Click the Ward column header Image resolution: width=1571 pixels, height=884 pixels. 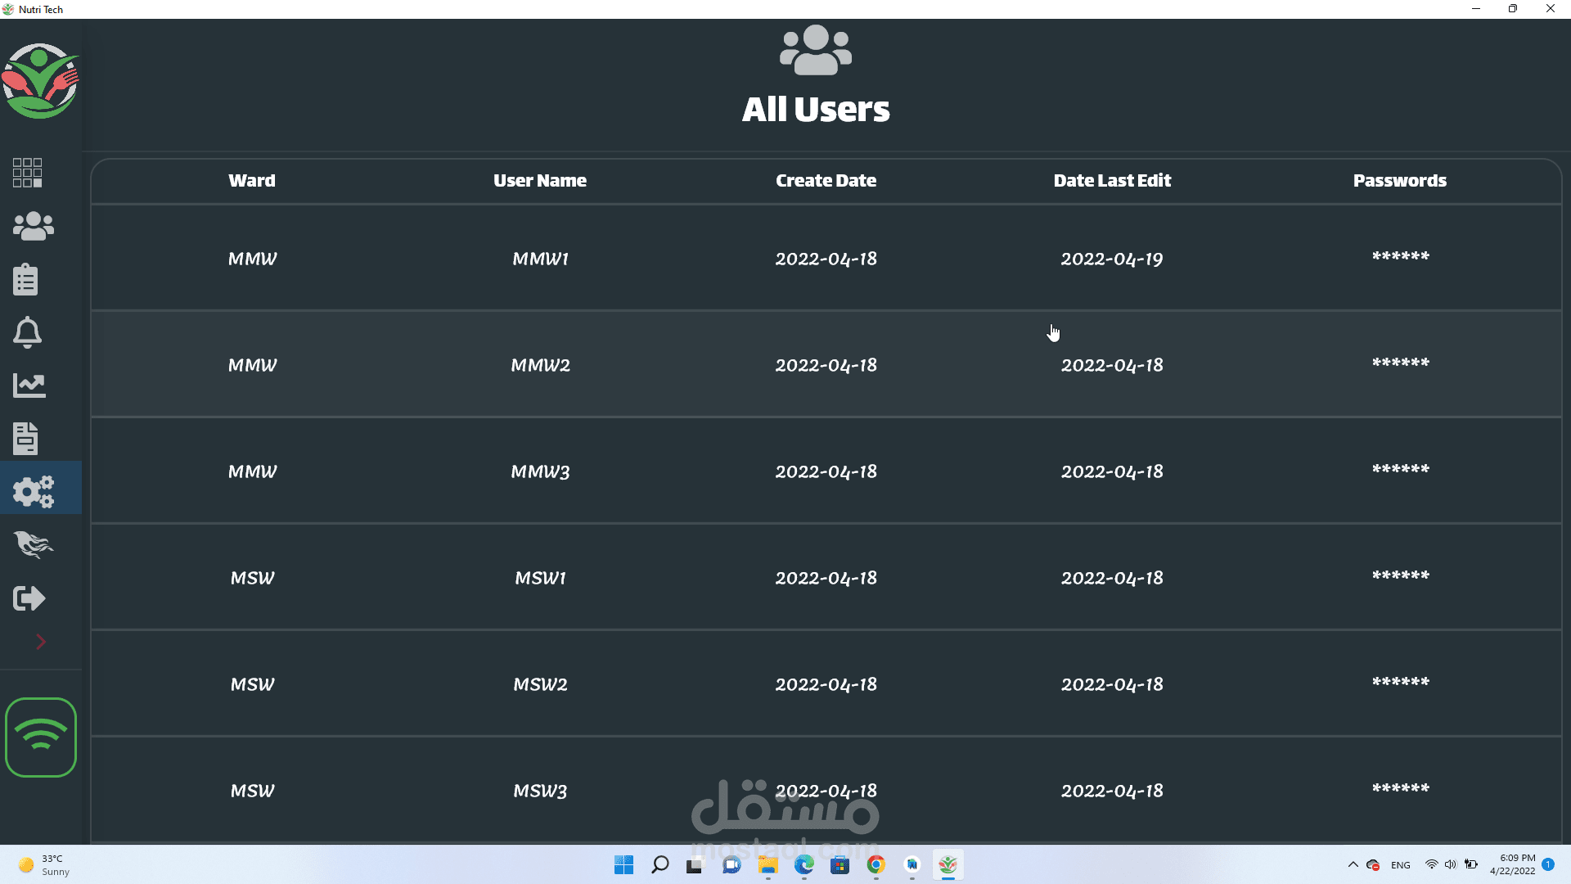coord(252,181)
